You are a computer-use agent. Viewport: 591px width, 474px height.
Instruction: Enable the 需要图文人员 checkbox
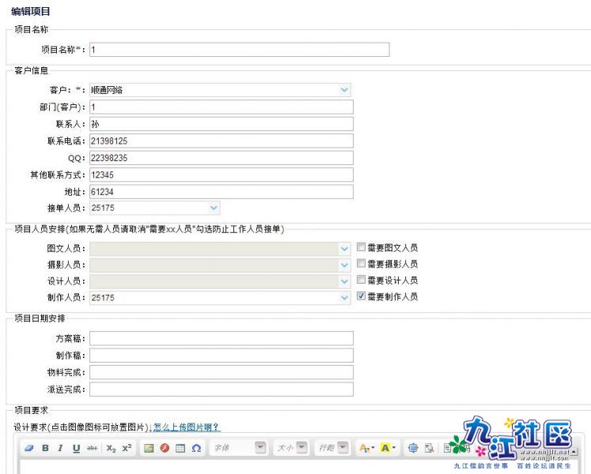point(362,247)
